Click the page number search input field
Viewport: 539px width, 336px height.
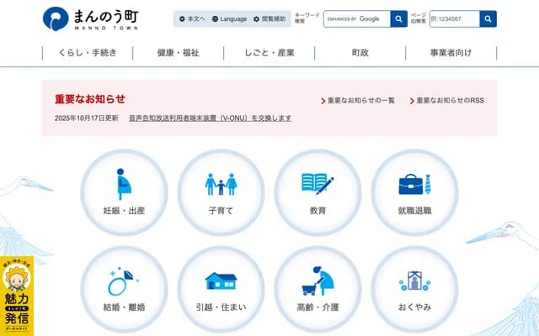tap(454, 18)
